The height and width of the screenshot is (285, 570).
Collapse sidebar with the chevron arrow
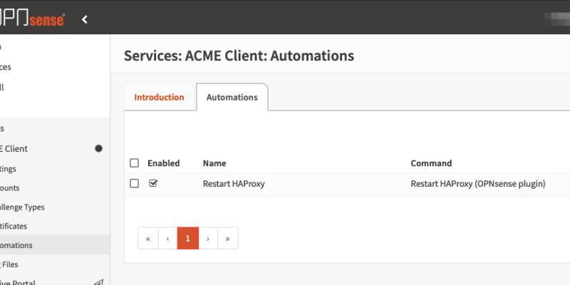pyautogui.click(x=85, y=19)
